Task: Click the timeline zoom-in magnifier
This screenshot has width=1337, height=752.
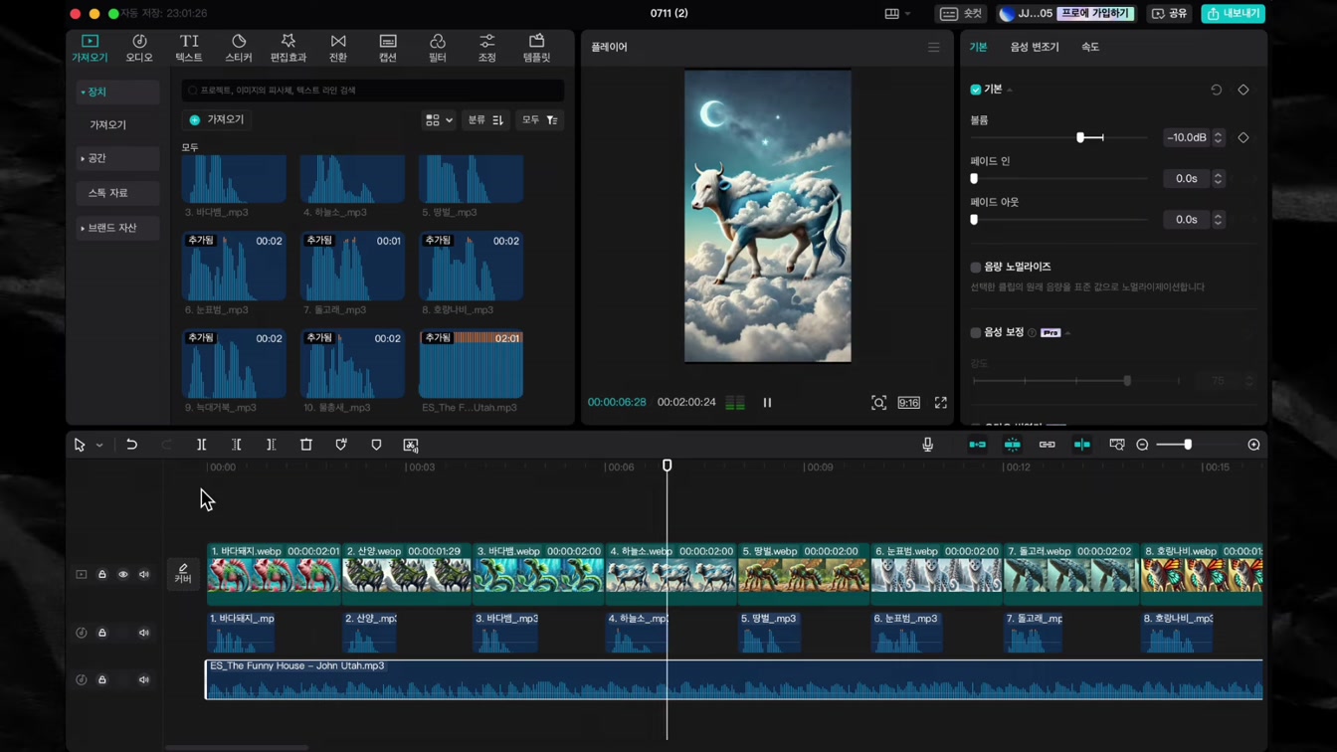Action: 1253,445
